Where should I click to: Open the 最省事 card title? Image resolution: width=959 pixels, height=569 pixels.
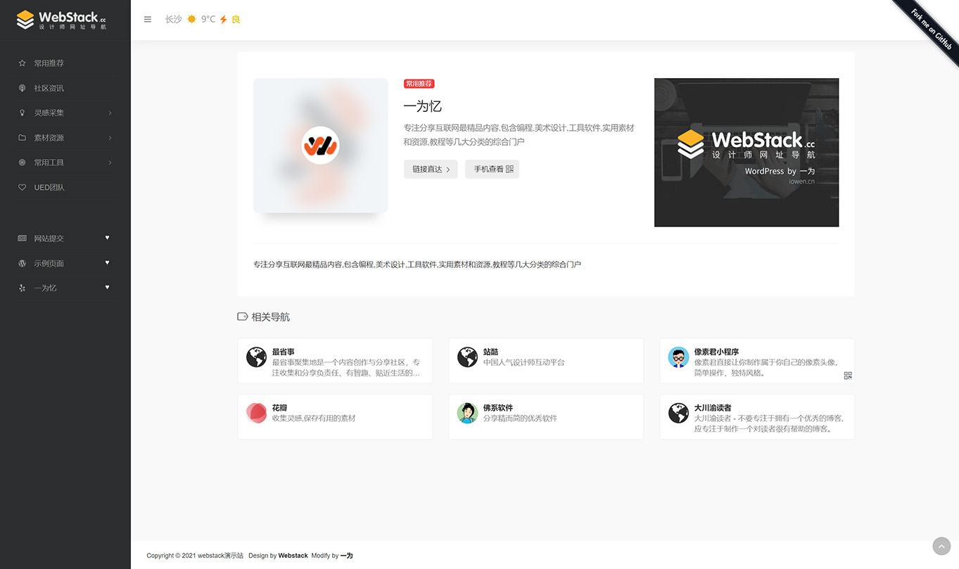284,352
